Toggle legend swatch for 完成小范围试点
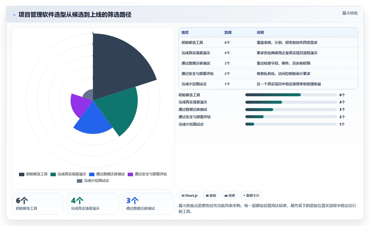Screen dimensions: 370x226 point(80,181)
